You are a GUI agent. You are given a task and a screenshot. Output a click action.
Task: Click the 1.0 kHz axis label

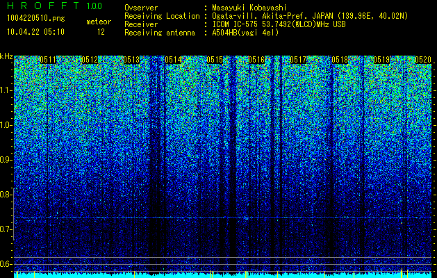click(6, 125)
